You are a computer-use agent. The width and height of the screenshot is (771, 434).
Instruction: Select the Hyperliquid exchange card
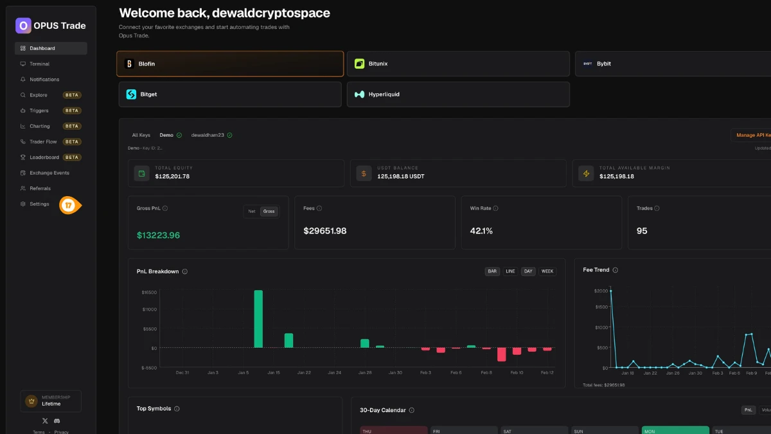pyautogui.click(x=458, y=94)
